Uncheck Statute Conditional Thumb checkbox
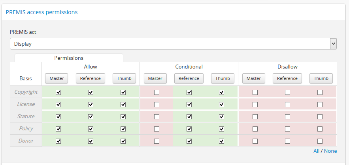 click(x=222, y=117)
